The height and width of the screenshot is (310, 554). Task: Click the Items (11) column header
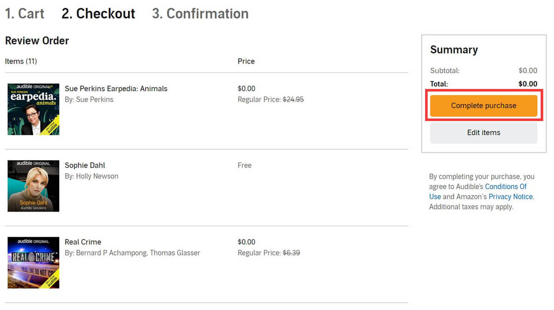pos(21,61)
